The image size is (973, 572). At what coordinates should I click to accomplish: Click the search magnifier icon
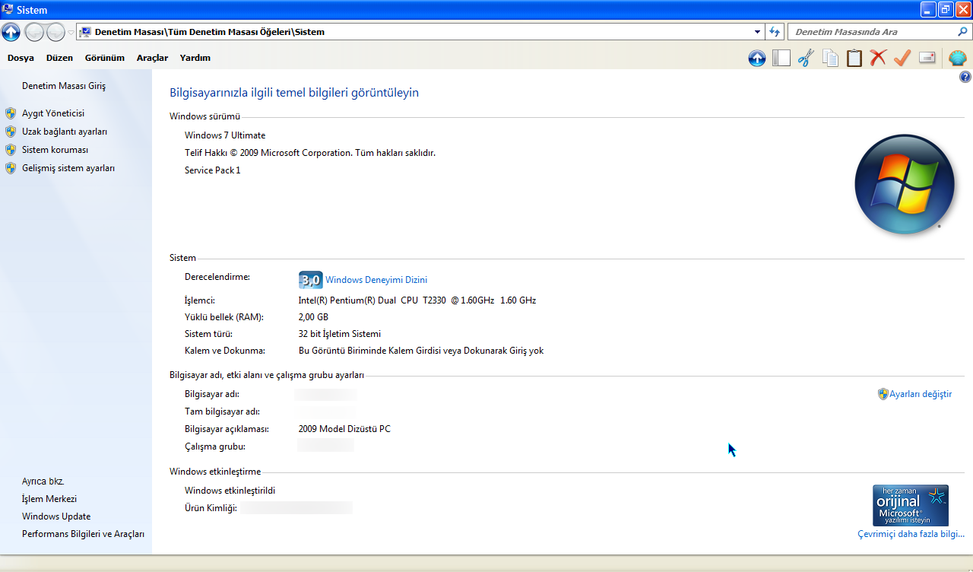click(x=962, y=32)
